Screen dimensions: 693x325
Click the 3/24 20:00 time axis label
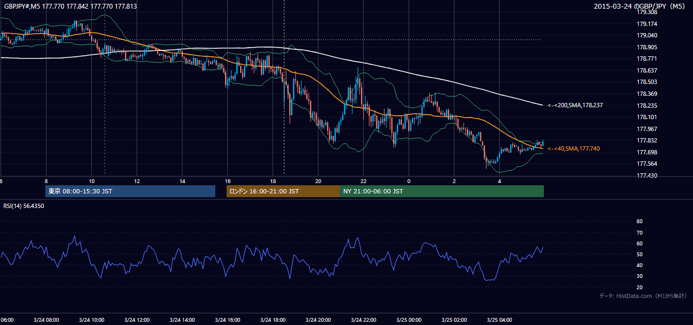pyautogui.click(x=318, y=320)
